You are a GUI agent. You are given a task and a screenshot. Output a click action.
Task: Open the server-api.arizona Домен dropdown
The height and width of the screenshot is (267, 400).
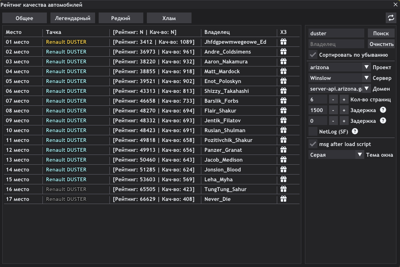pyautogui.click(x=340, y=88)
